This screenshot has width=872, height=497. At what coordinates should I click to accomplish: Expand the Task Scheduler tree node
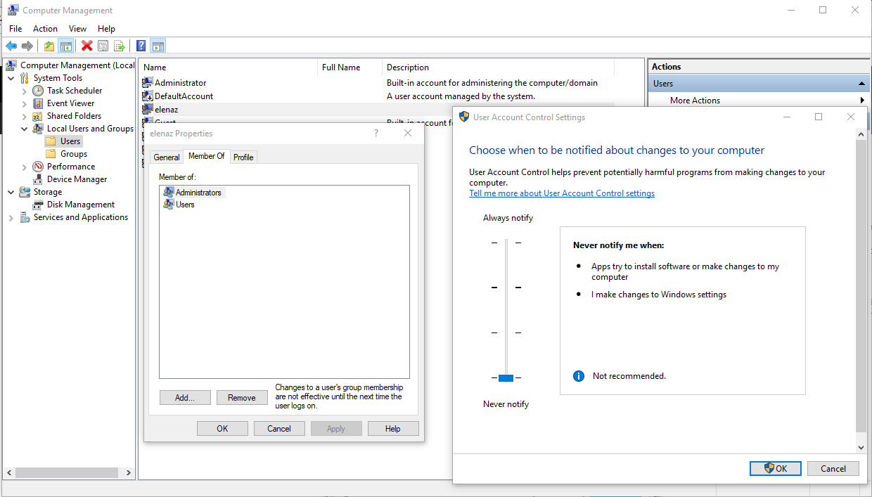[25, 91]
